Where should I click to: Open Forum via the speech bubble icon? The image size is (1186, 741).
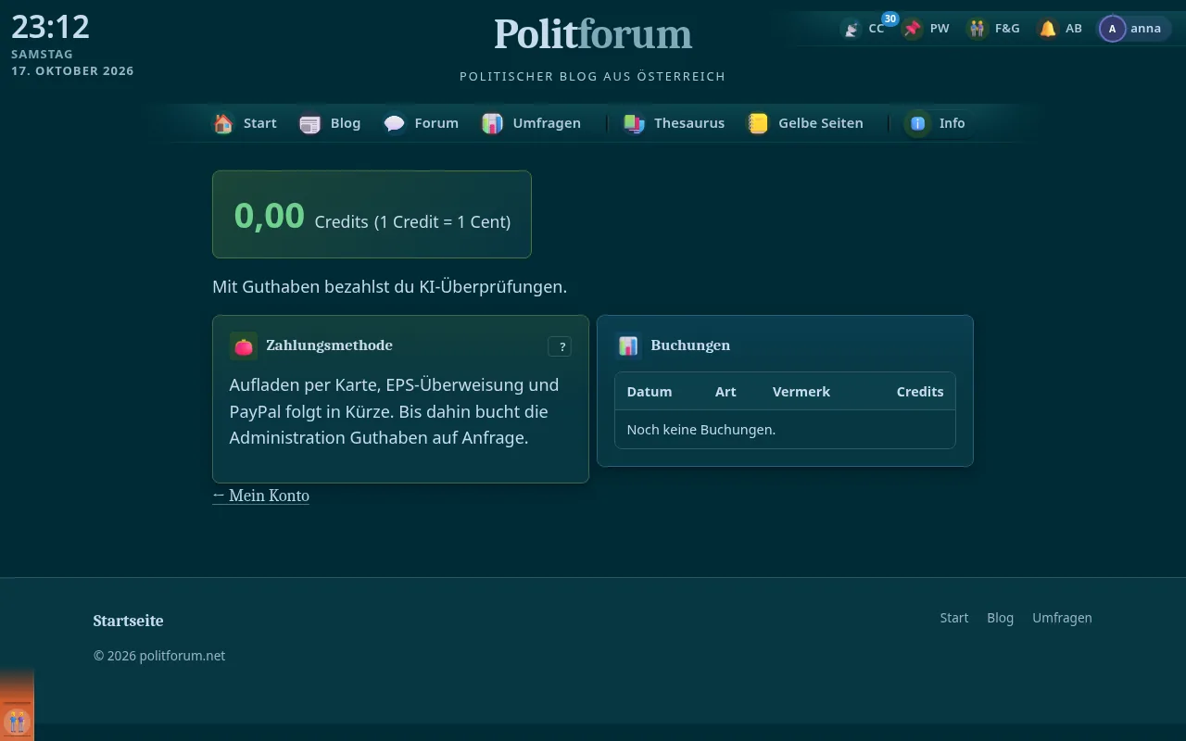coord(395,123)
